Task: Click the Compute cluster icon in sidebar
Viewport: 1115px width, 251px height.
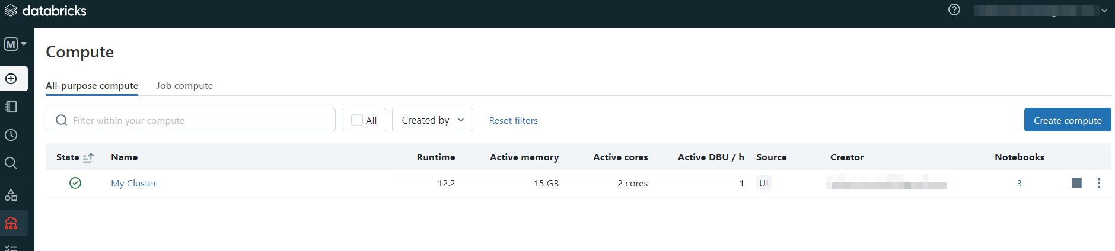Action: pos(11,223)
